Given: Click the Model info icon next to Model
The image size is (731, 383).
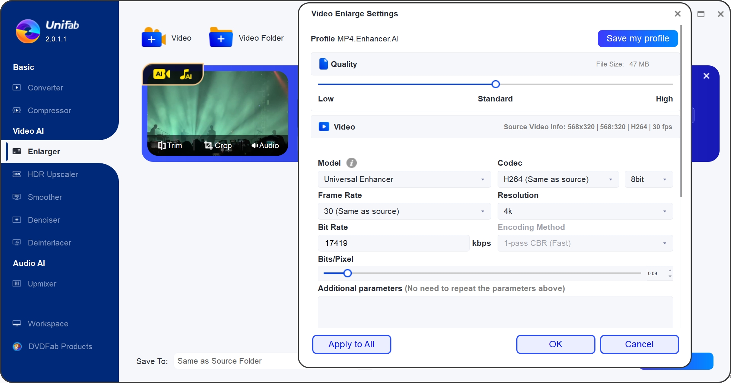Looking at the screenshot, I should point(351,163).
